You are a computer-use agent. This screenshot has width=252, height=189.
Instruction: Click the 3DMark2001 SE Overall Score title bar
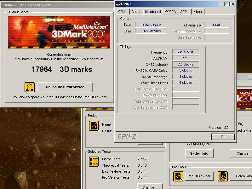click(57, 5)
